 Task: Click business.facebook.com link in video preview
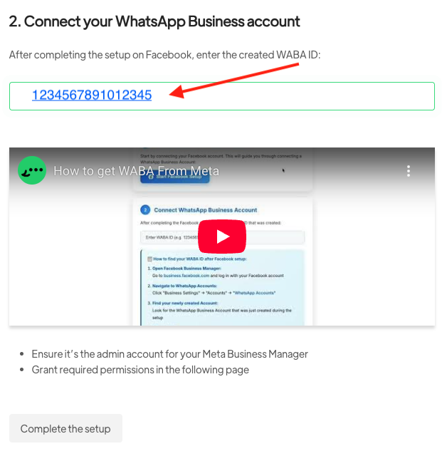click(186, 276)
